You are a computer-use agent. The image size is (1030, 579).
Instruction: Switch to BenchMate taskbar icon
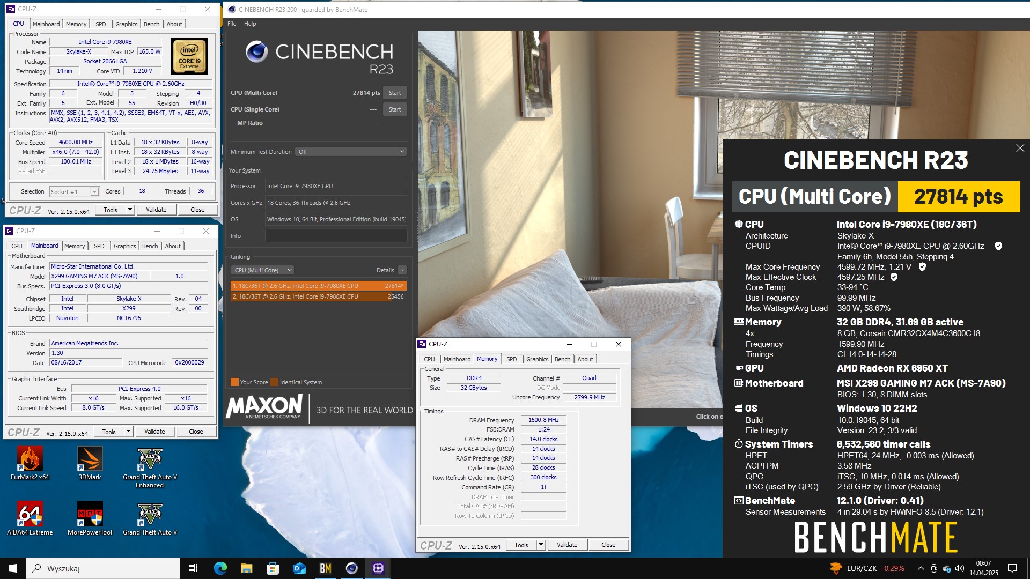[x=325, y=568]
